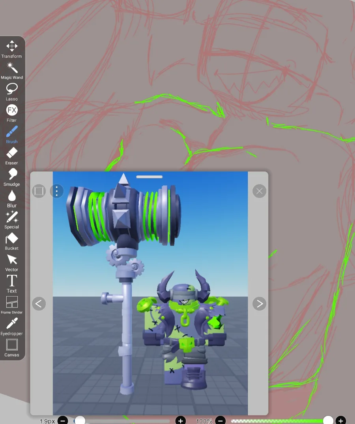The image size is (355, 424).
Task: Select the Smudge tool
Action: click(11, 177)
